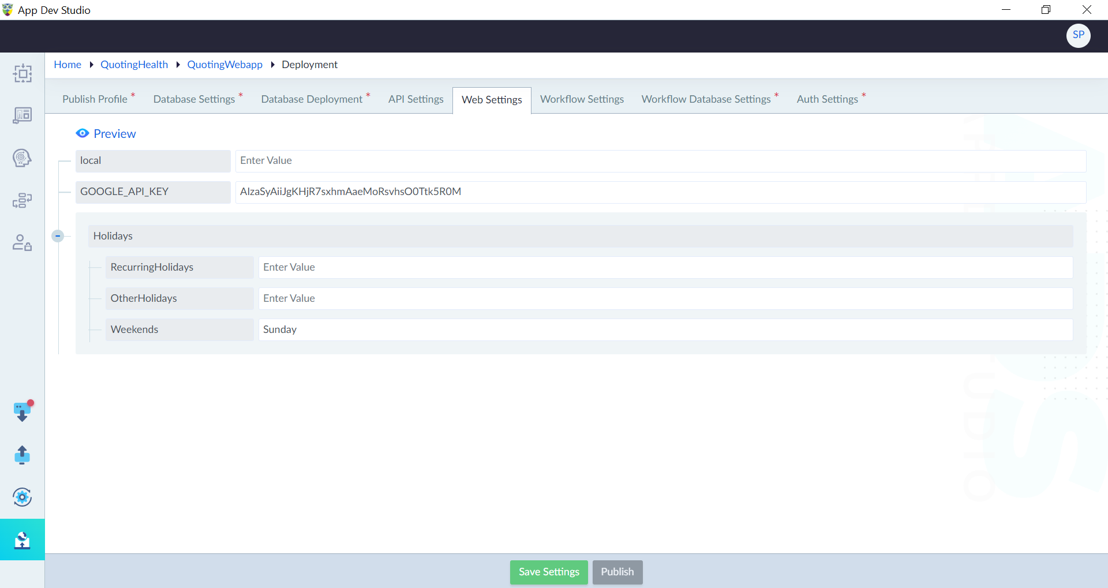Open the user lock security sidebar icon
The image size is (1108, 588).
23,242
